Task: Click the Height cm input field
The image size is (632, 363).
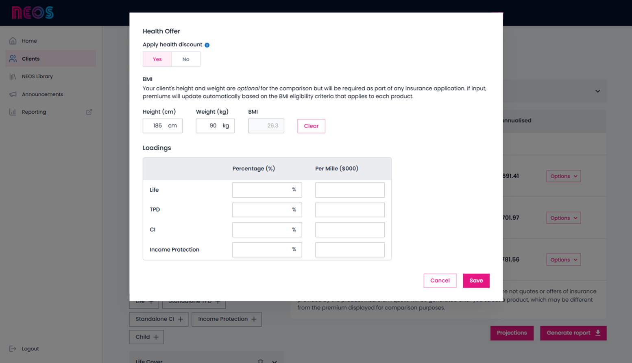Action: point(157,126)
